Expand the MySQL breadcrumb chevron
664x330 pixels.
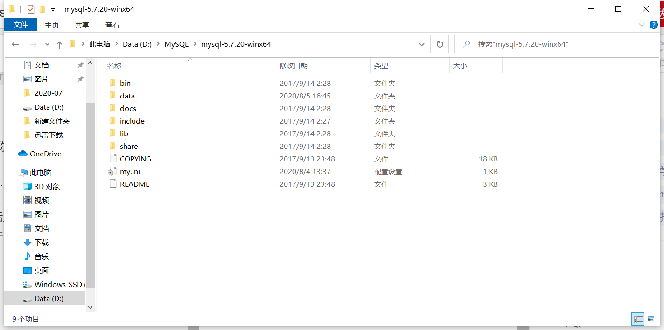(195, 44)
